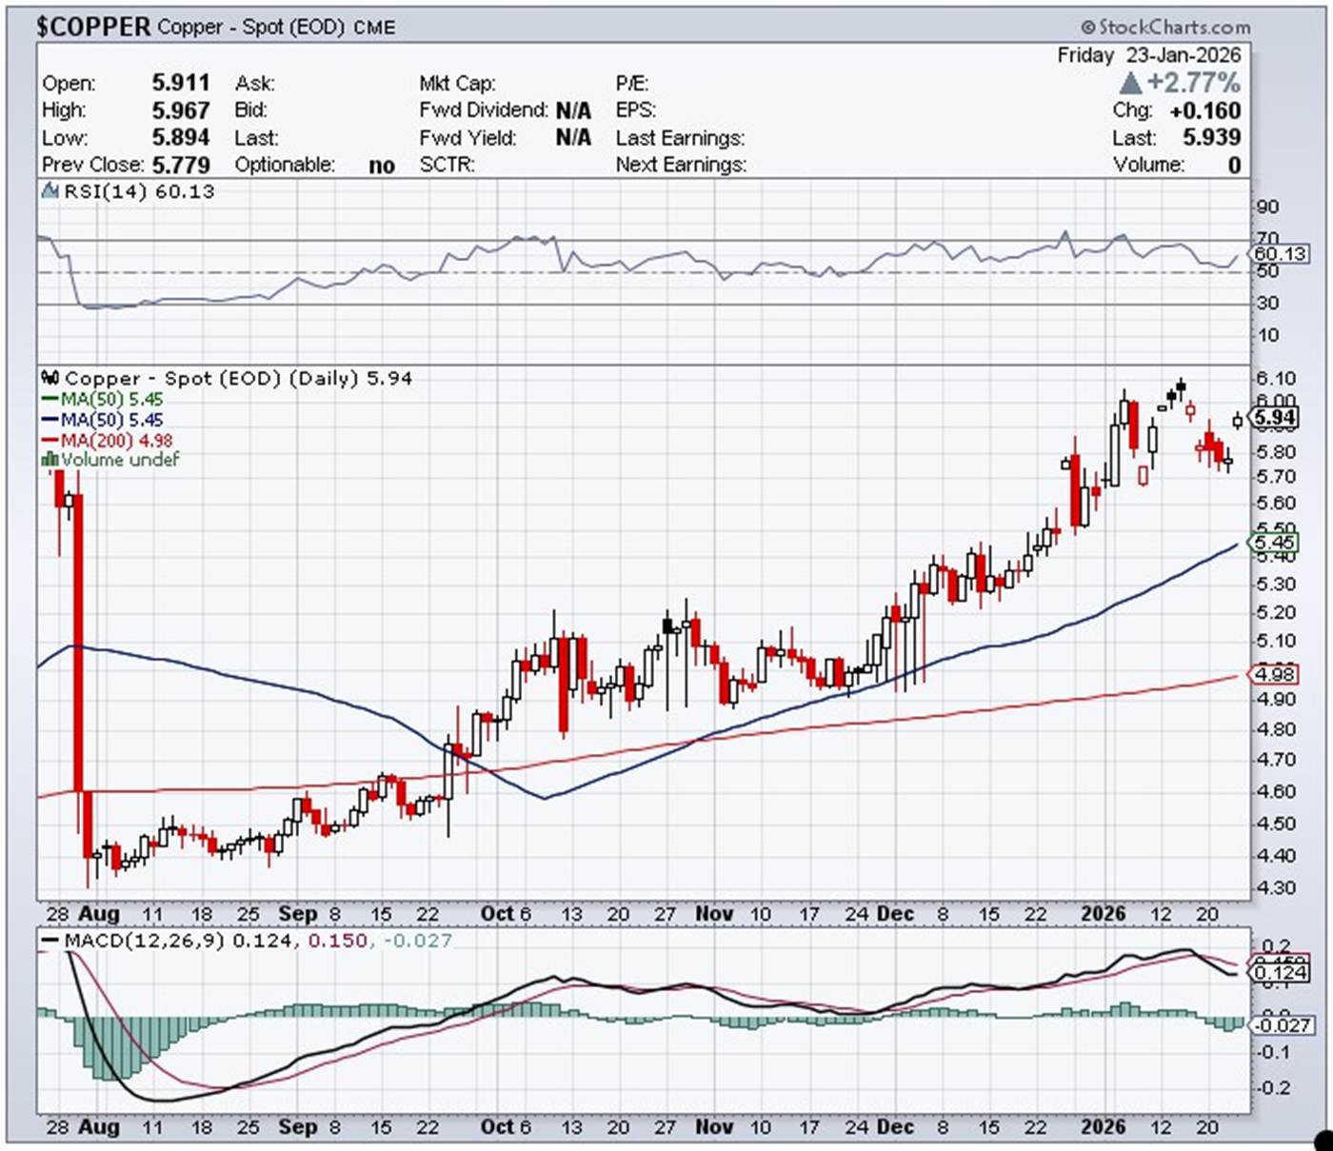Select the blue MA(50) legend line
The height and width of the screenshot is (1151, 1333).
(x=50, y=420)
